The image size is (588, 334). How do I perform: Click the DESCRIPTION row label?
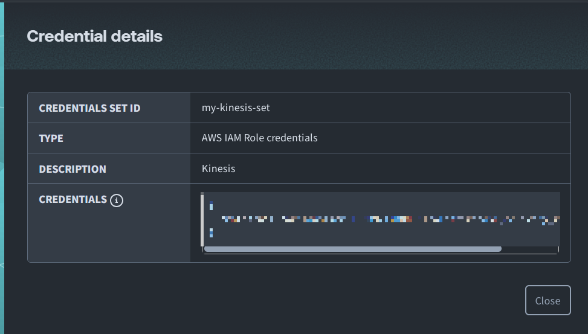(73, 169)
